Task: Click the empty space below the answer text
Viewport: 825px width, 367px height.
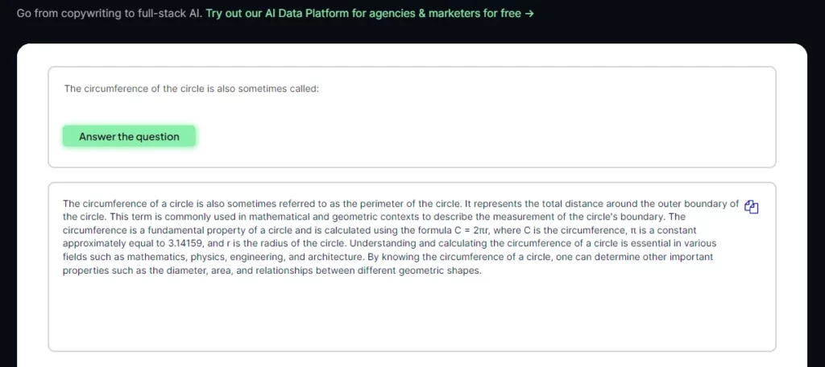Action: point(412,313)
